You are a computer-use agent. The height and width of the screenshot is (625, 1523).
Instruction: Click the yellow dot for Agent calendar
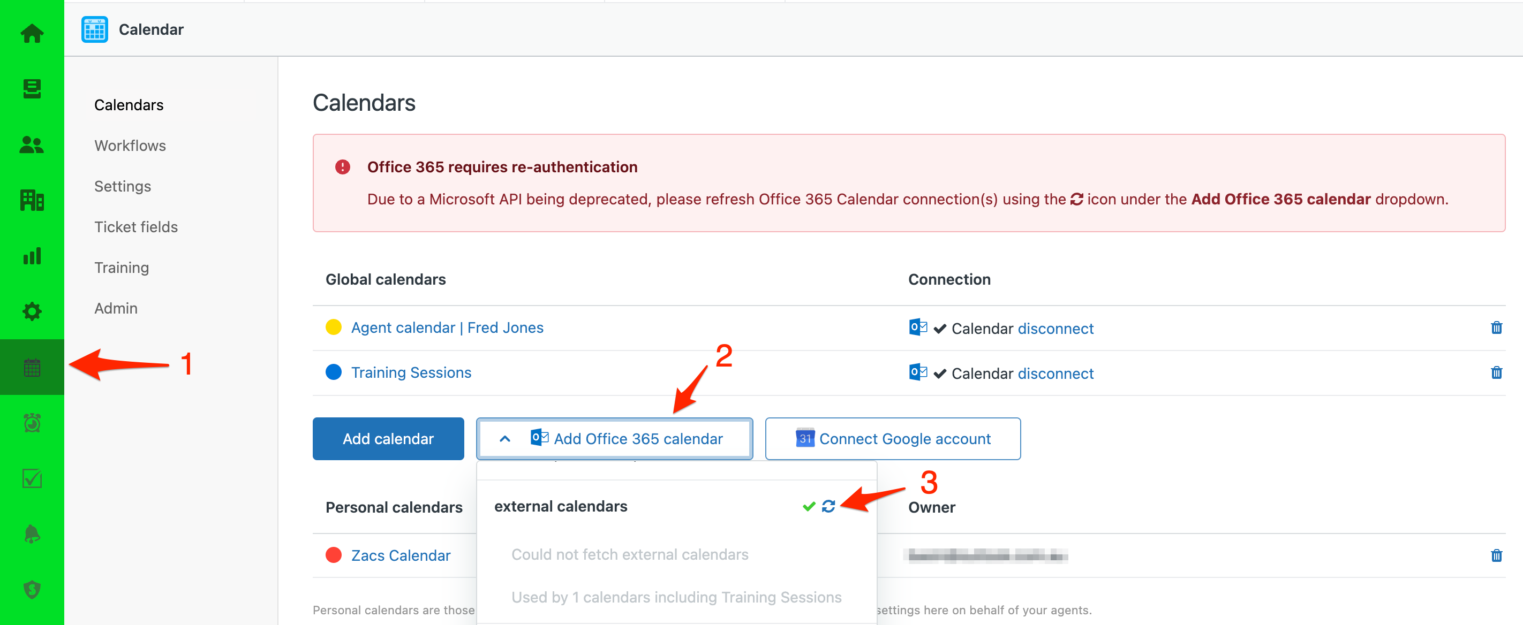pos(334,327)
